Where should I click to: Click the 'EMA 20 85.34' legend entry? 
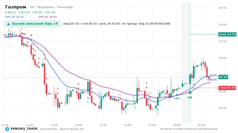[x=14, y=17]
